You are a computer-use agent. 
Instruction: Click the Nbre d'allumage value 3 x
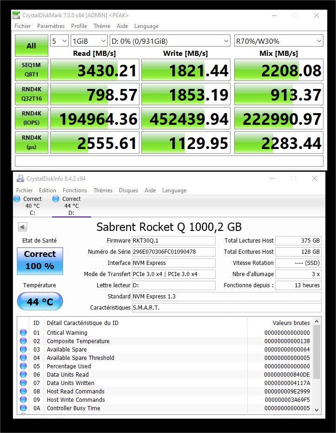coord(298,274)
